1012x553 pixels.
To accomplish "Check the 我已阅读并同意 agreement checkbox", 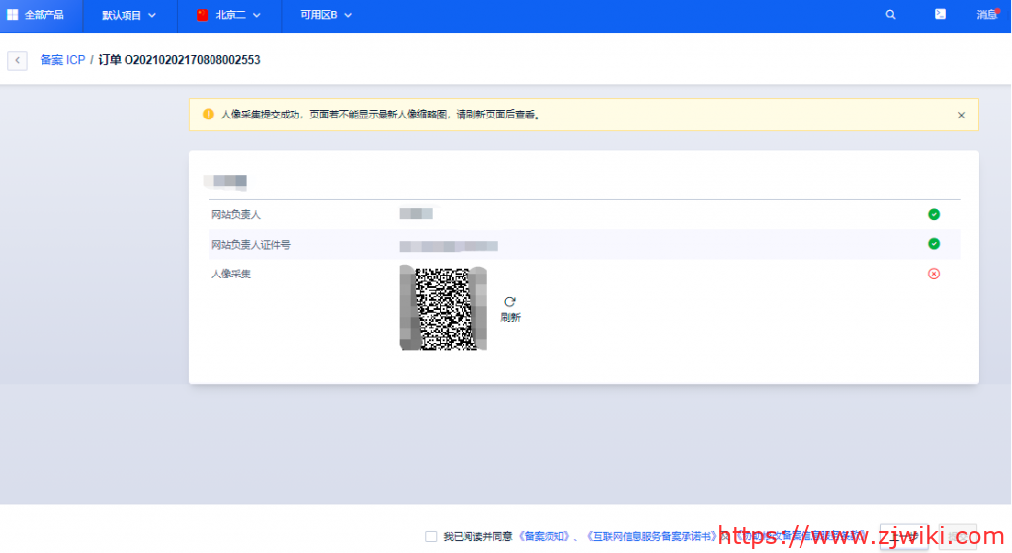I will pos(431,536).
